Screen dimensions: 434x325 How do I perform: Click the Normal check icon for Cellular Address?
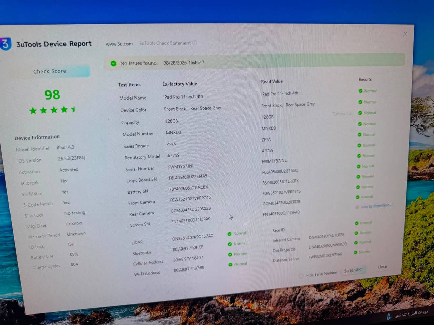click(x=230, y=254)
